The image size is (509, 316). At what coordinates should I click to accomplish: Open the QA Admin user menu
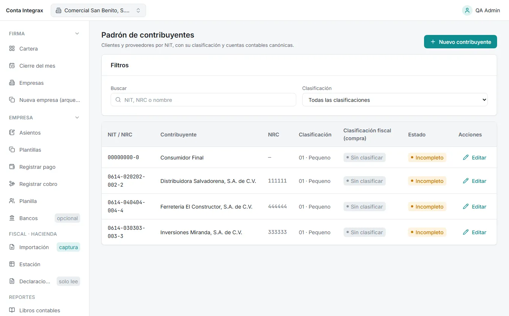click(481, 10)
